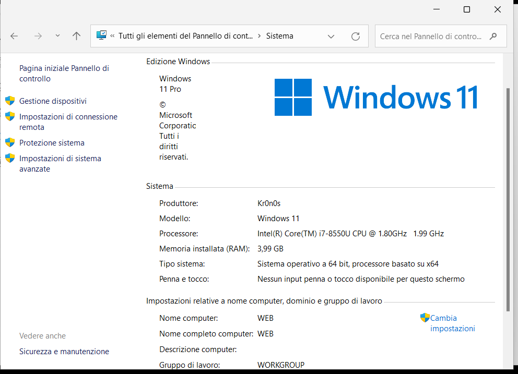Click shield icon beside Impostazioni di sistema avanzate
The height and width of the screenshot is (374, 518).
(10, 158)
